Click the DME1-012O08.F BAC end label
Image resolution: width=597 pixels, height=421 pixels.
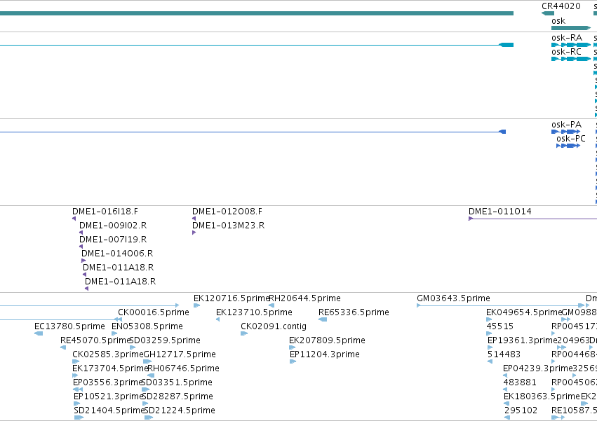coord(227,212)
